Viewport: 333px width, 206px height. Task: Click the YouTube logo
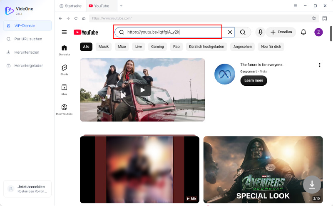click(x=86, y=32)
